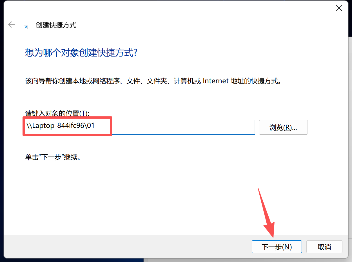Click empty space right of the typed path

pyautogui.click(x=183, y=127)
